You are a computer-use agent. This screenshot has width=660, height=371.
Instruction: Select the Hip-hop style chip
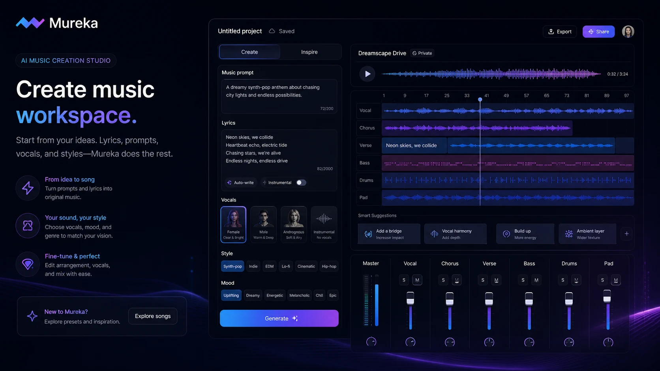[329, 267]
